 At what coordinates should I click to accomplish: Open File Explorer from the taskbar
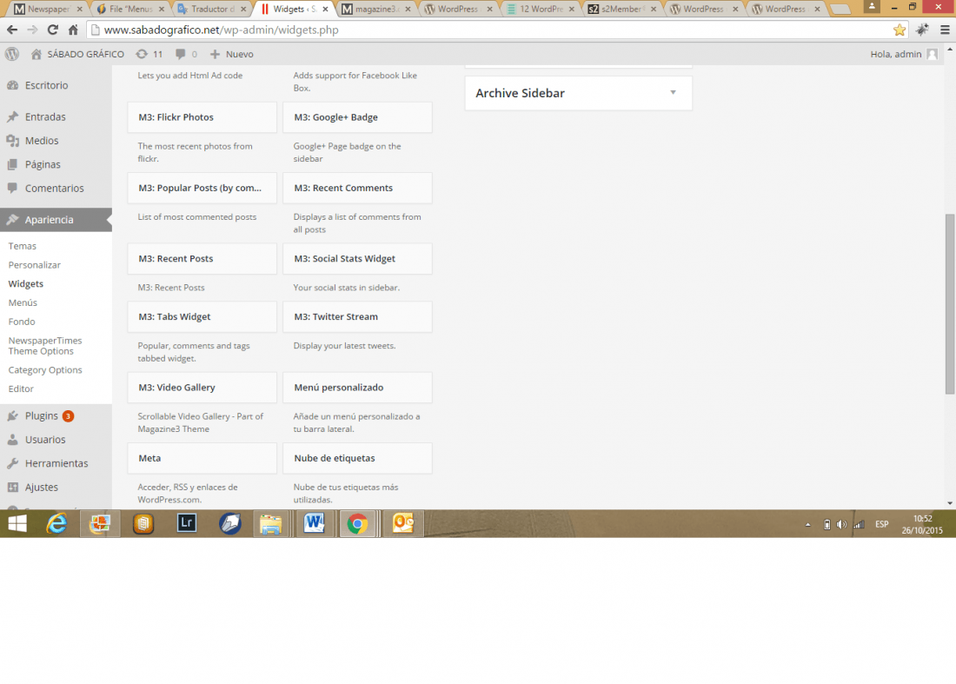[x=270, y=524]
